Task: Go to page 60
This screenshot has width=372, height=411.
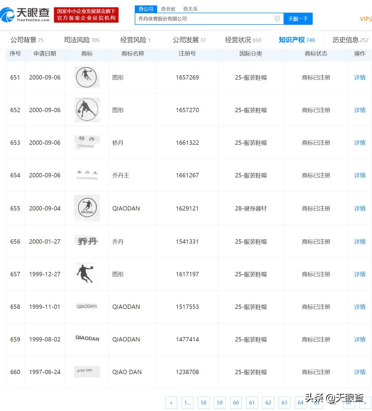Action: click(x=236, y=403)
